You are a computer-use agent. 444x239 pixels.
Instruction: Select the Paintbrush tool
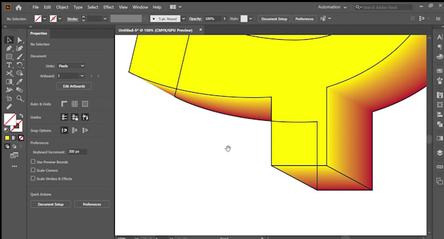click(x=20, y=56)
